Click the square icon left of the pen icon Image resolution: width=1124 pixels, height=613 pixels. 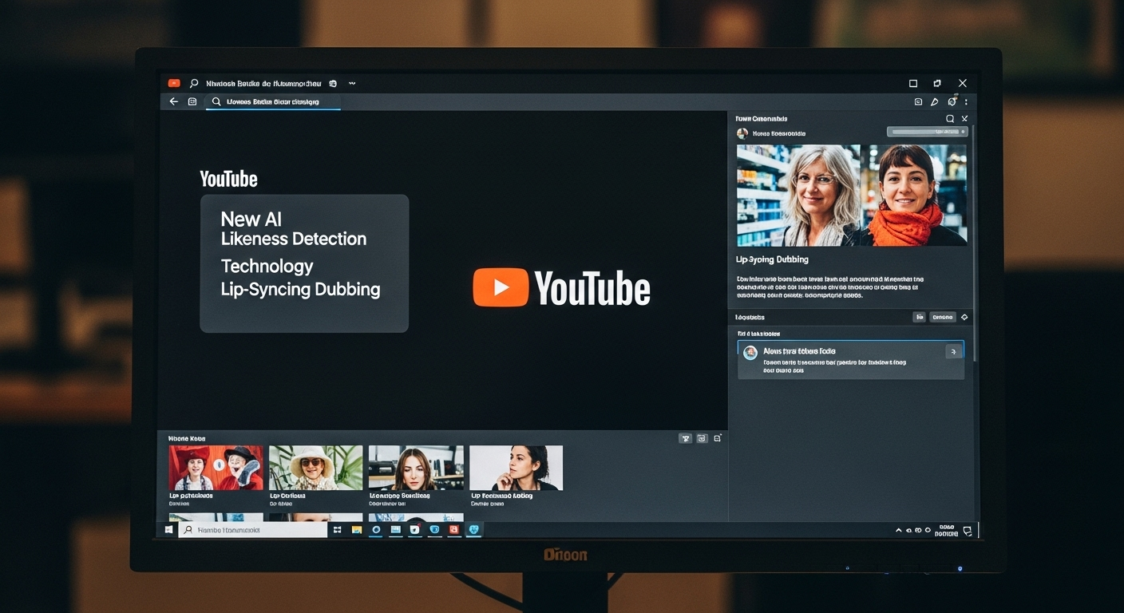(918, 102)
